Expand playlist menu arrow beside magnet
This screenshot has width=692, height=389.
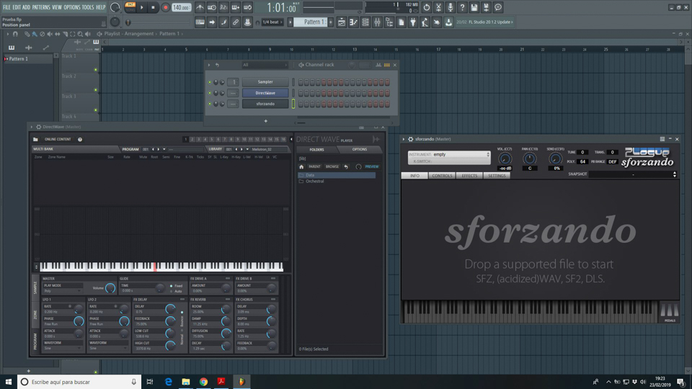coord(7,34)
